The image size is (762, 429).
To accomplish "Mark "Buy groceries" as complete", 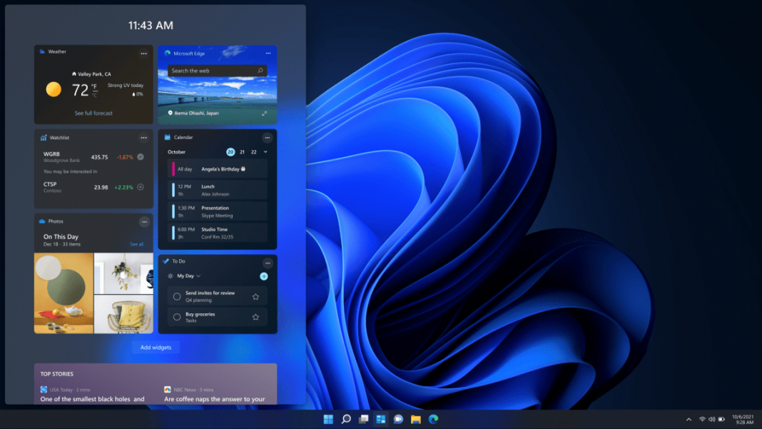I will (x=176, y=316).
